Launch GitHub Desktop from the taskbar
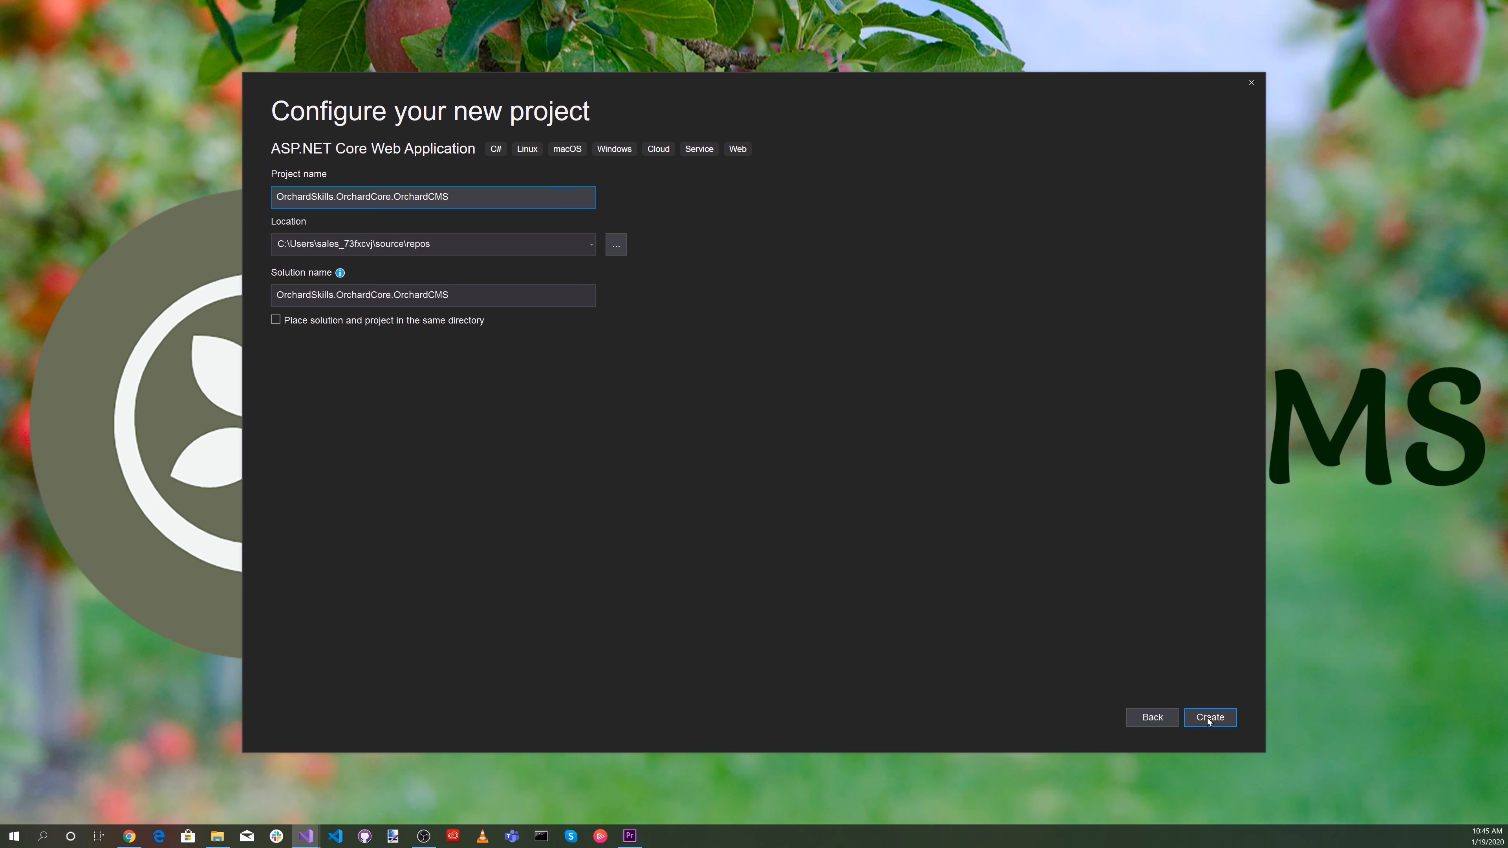Screen dimensions: 1508x848 365,836
